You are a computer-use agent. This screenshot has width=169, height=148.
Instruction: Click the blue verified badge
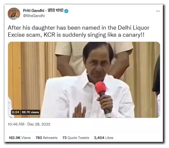pyautogui.click(x=66, y=11)
